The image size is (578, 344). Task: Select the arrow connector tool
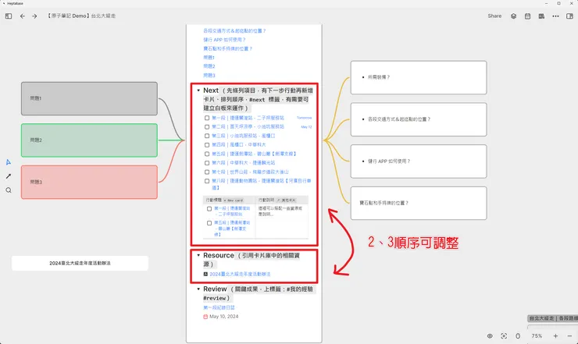9,176
